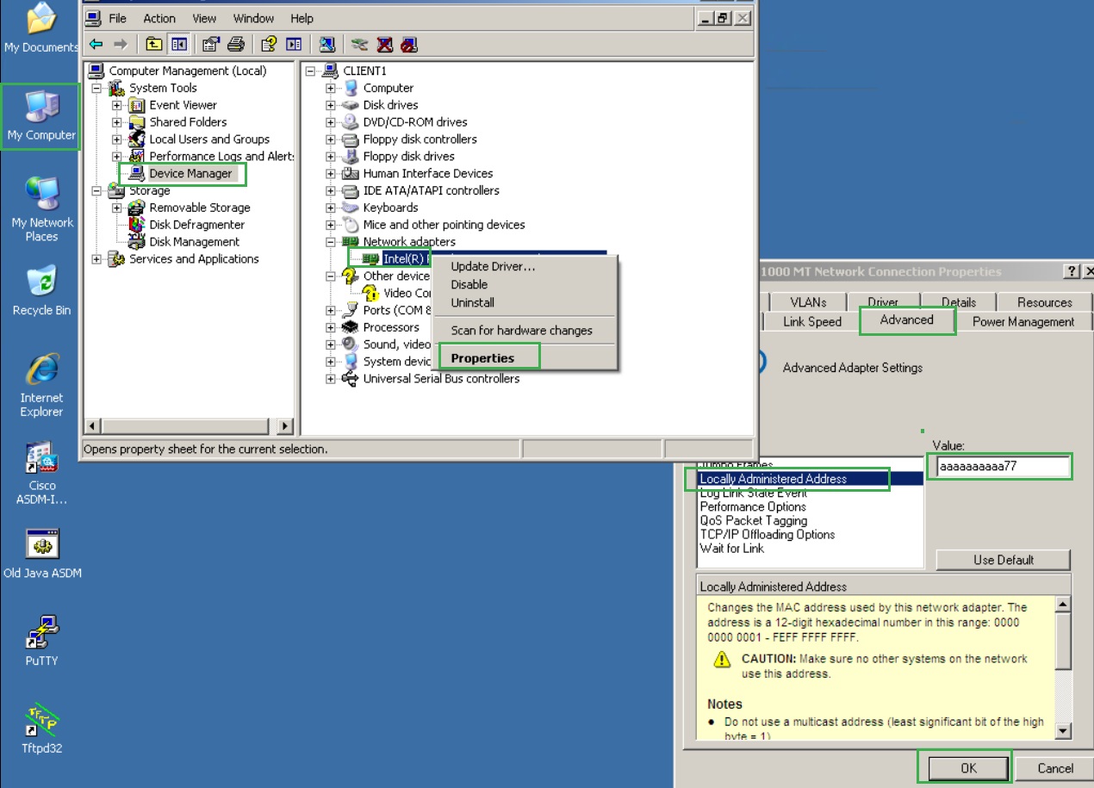Select Tftpd32 desktop shortcut
Image resolution: width=1094 pixels, height=788 pixels.
tap(41, 729)
